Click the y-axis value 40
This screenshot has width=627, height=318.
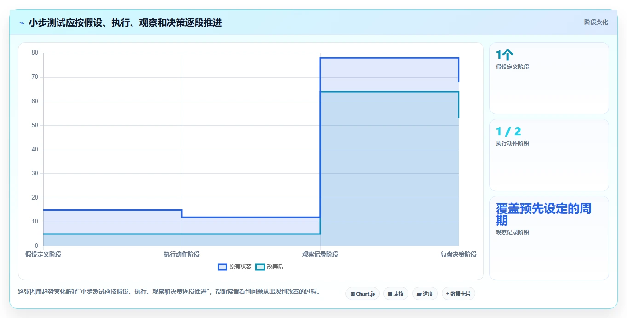tap(35, 150)
